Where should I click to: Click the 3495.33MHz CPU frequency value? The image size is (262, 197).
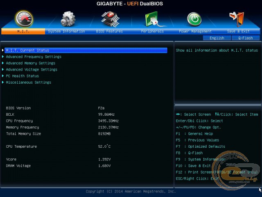pos(108,121)
